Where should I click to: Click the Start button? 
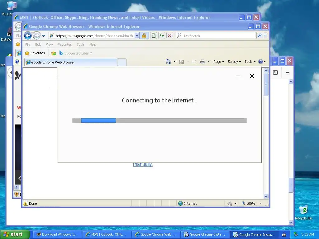(x=15, y=234)
